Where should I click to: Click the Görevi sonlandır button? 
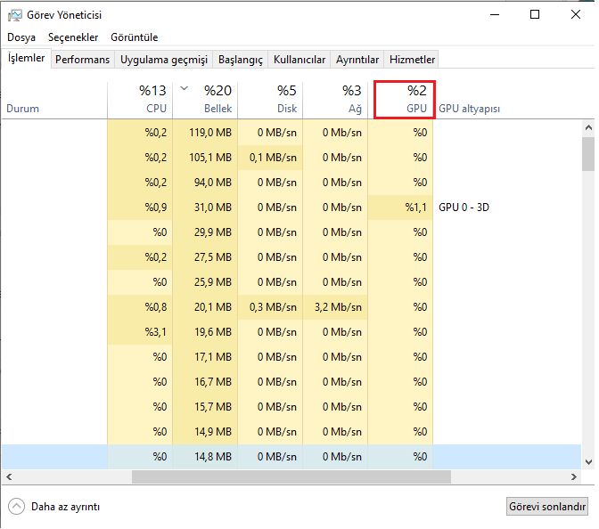[547, 507]
